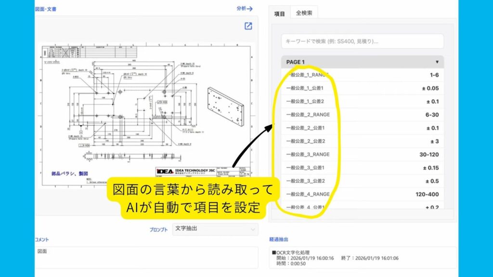Screen dimensions: 493x277
Task: Select the 一般公差_3_RANGE row
Action: pos(362,154)
